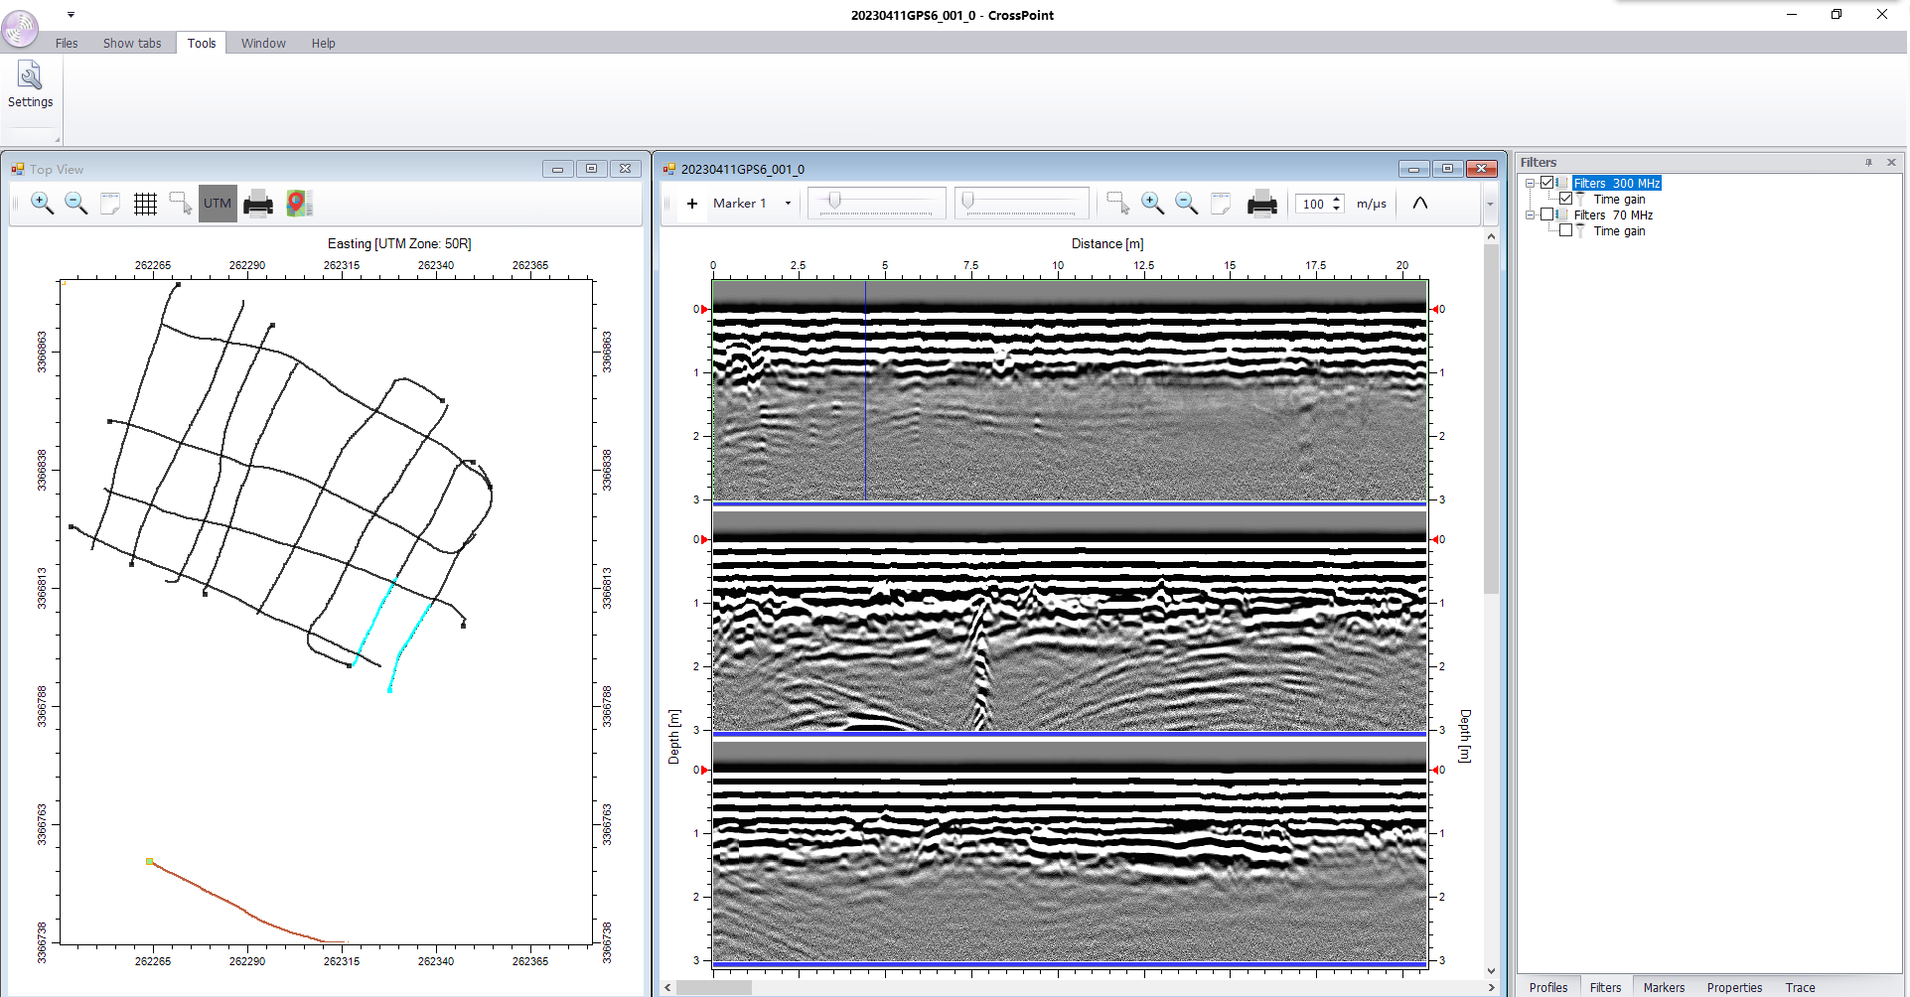The image size is (1910, 997).
Task: Zoom in on the Top View map
Action: tap(43, 204)
